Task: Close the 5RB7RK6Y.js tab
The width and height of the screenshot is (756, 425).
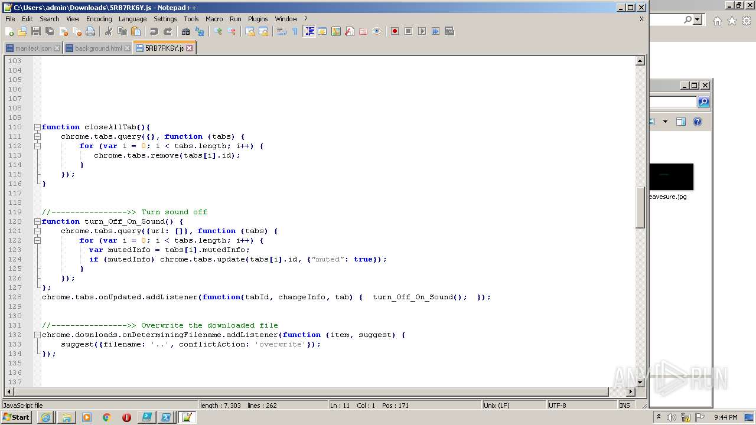Action: [x=190, y=48]
